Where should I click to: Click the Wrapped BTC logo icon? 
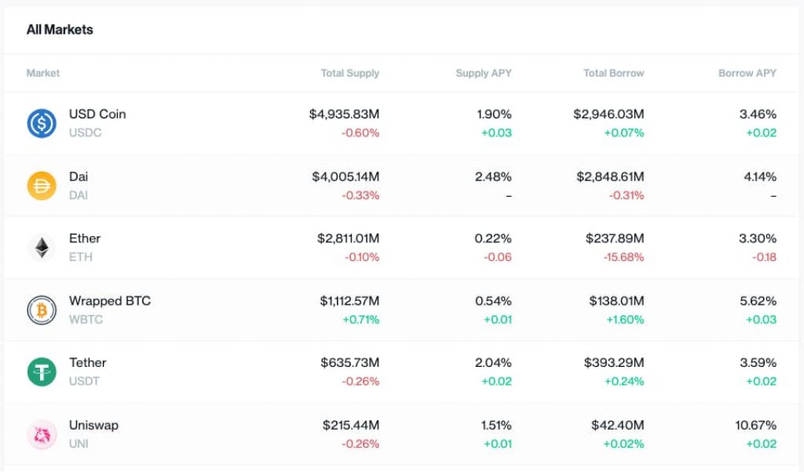[x=42, y=310]
